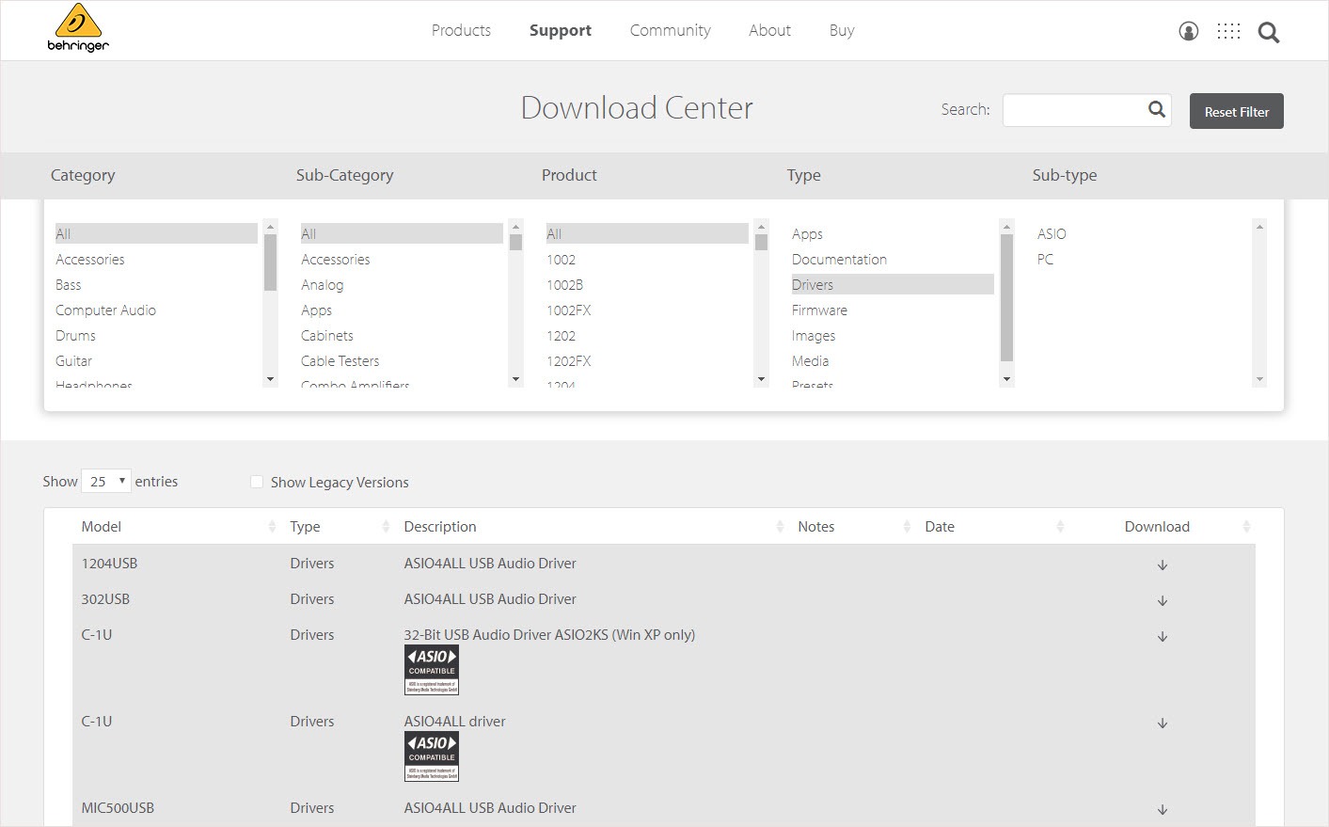The height and width of the screenshot is (827, 1329).
Task: Click the Behringer logo
Action: click(x=78, y=28)
